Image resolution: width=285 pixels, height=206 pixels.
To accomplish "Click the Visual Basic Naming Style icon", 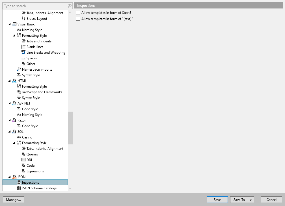I will pyautogui.click(x=19, y=30).
